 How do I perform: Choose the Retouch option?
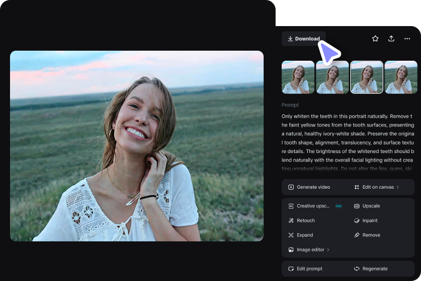coord(306,220)
